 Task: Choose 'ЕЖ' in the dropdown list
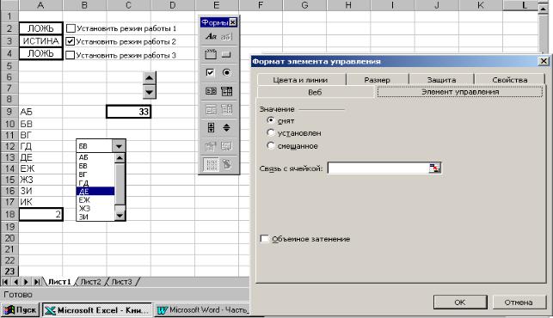95,200
